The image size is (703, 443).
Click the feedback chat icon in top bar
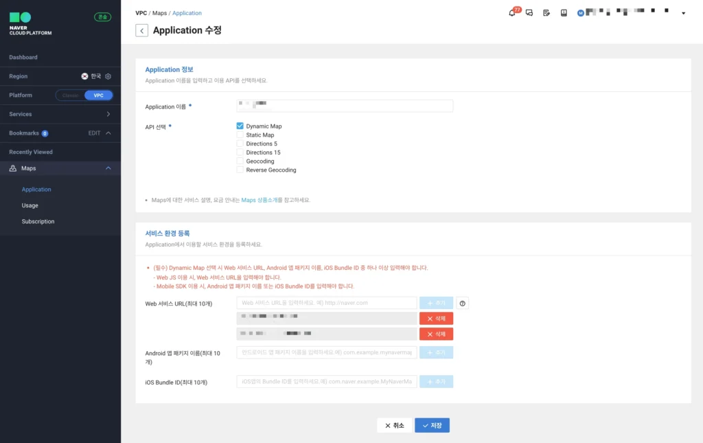pos(528,12)
